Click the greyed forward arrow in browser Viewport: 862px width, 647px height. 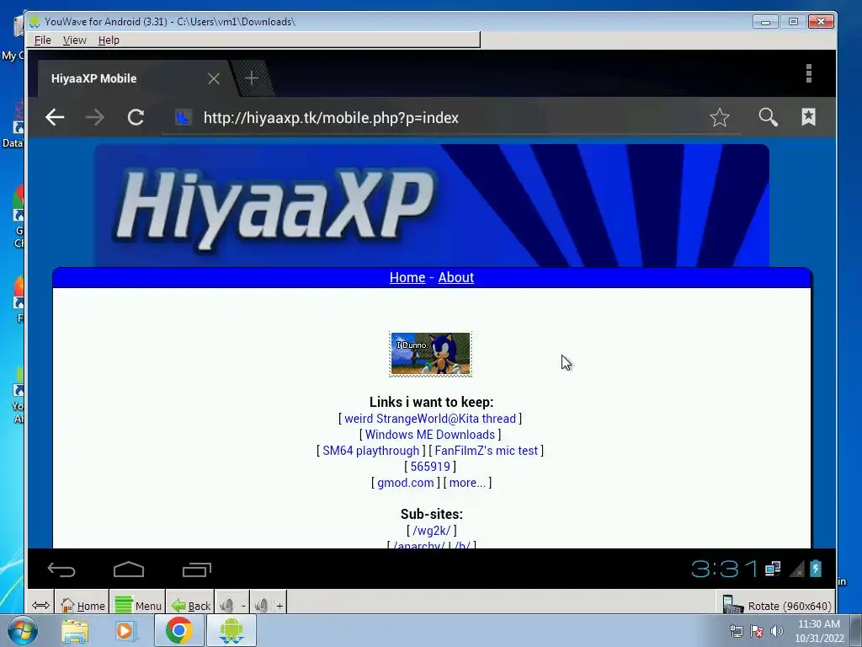coord(94,117)
